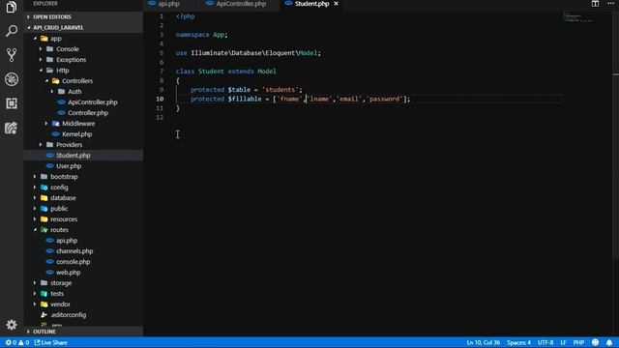Open the Explorer view in the activity bar

pos(12,7)
